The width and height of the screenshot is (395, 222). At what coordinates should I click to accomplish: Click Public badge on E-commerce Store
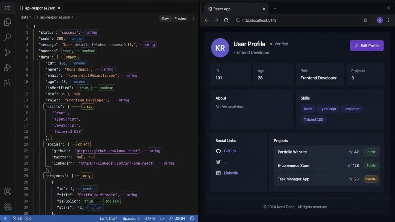click(x=371, y=166)
